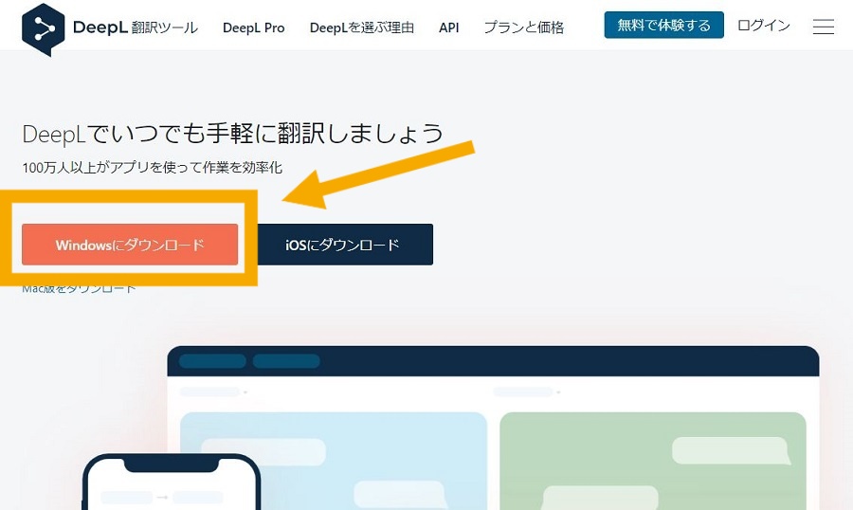Open the プランと価格 menu item
This screenshot has height=510, width=853.
[524, 27]
